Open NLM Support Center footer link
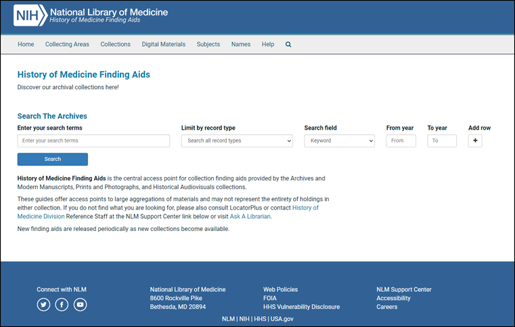Viewport: 515px width, 327px height. click(x=403, y=290)
